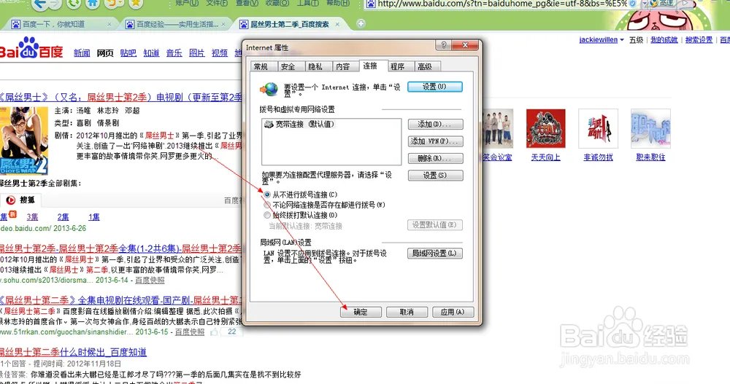The width and height of the screenshot is (730, 384).
Task: Open the 工具(T) browser menu
Action: click(x=307, y=3)
